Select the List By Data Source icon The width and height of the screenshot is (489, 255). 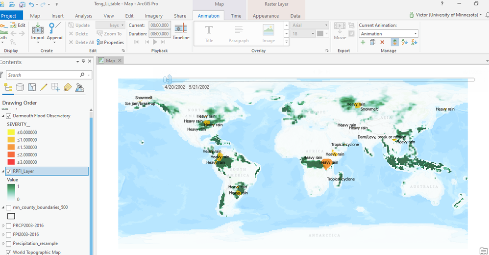[x=20, y=87]
